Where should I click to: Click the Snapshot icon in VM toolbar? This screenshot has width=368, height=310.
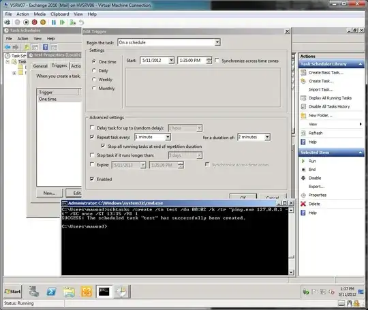click(73, 22)
